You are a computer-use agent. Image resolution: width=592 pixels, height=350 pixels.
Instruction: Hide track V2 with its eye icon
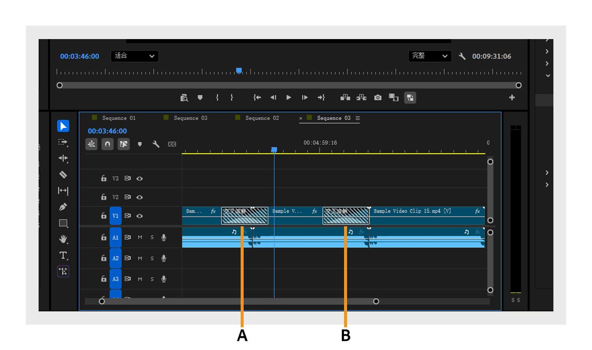[x=139, y=197]
